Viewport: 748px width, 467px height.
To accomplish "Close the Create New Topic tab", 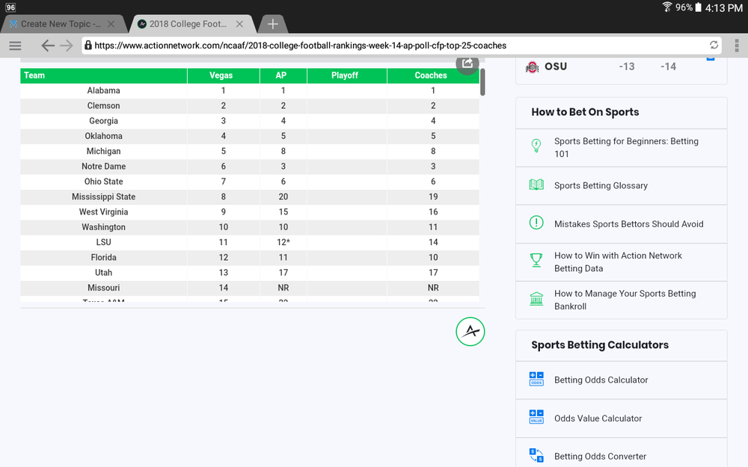I will [111, 24].
